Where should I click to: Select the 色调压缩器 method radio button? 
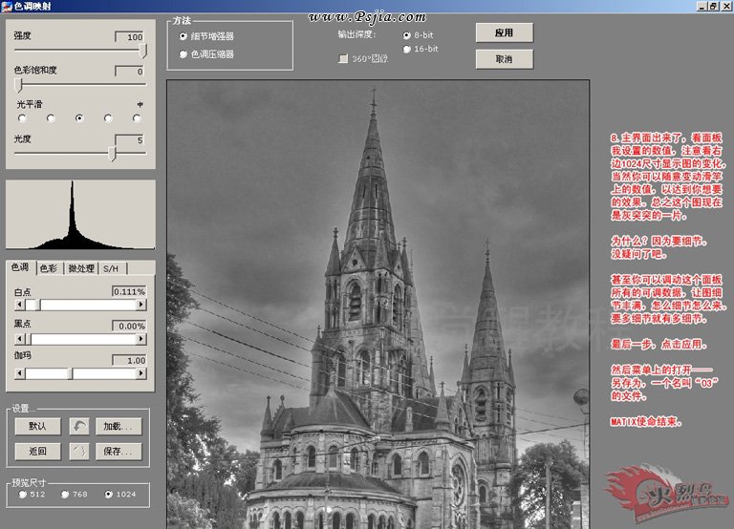183,54
